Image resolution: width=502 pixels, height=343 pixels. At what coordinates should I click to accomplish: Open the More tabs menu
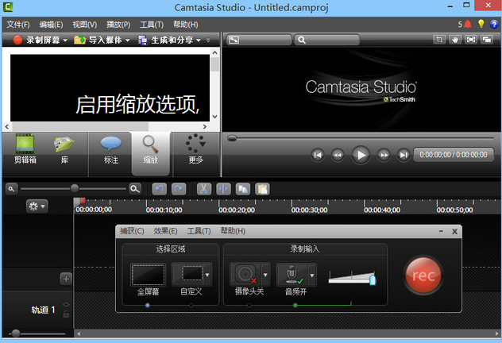click(195, 149)
